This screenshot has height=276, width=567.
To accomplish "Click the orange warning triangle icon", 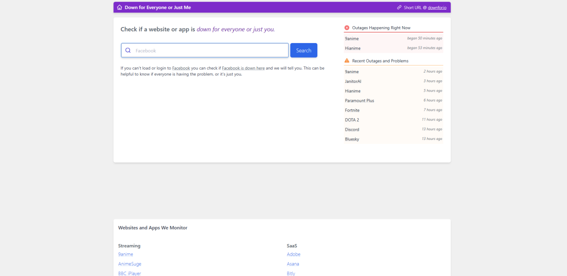I will [347, 61].
